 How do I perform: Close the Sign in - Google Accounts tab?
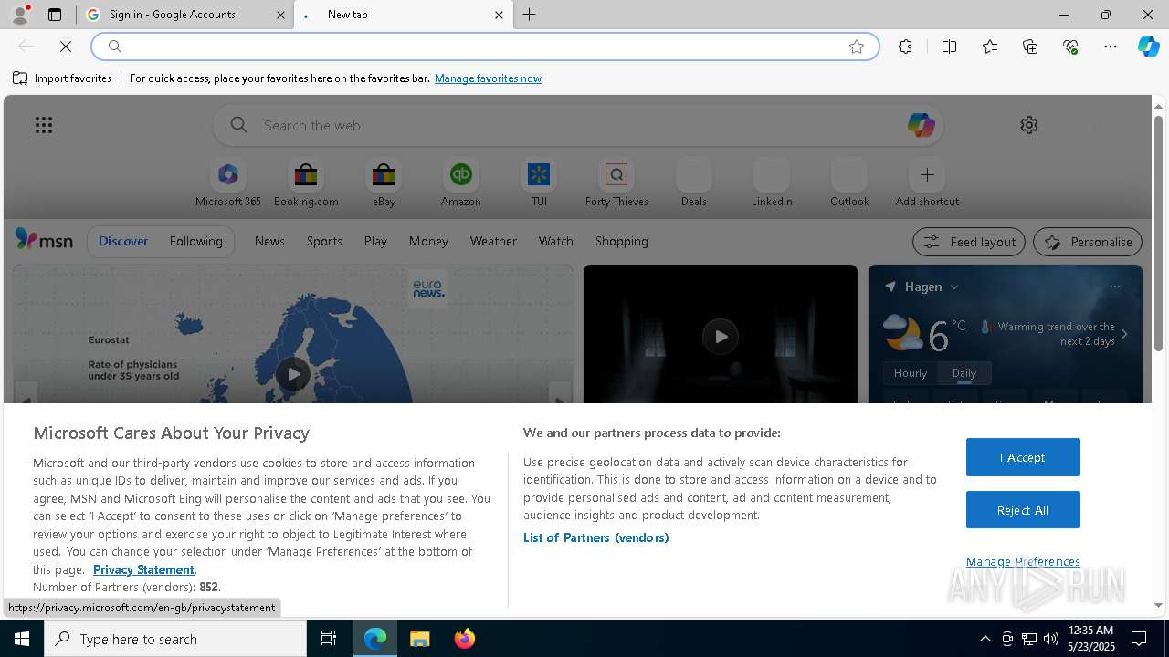[x=280, y=15]
